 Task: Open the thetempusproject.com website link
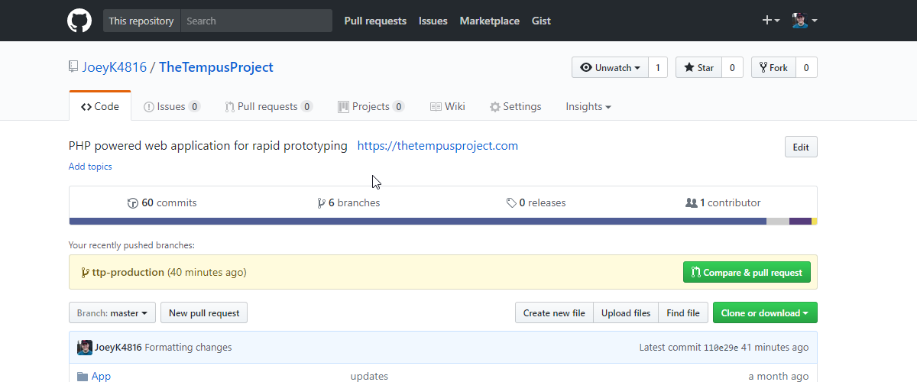438,145
